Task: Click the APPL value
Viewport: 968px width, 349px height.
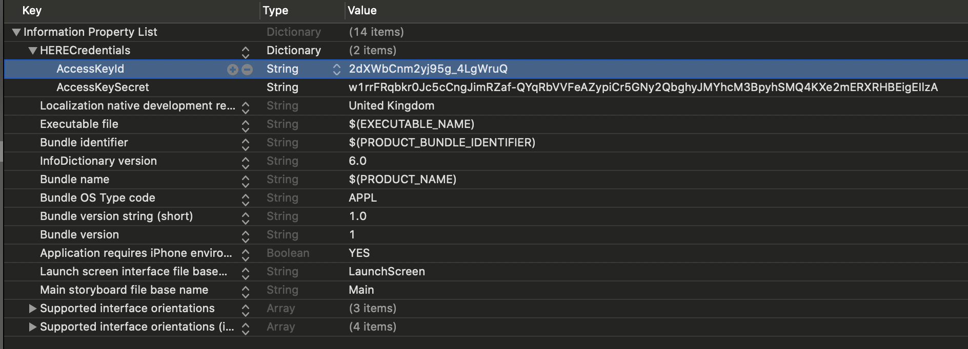Action: (x=362, y=198)
